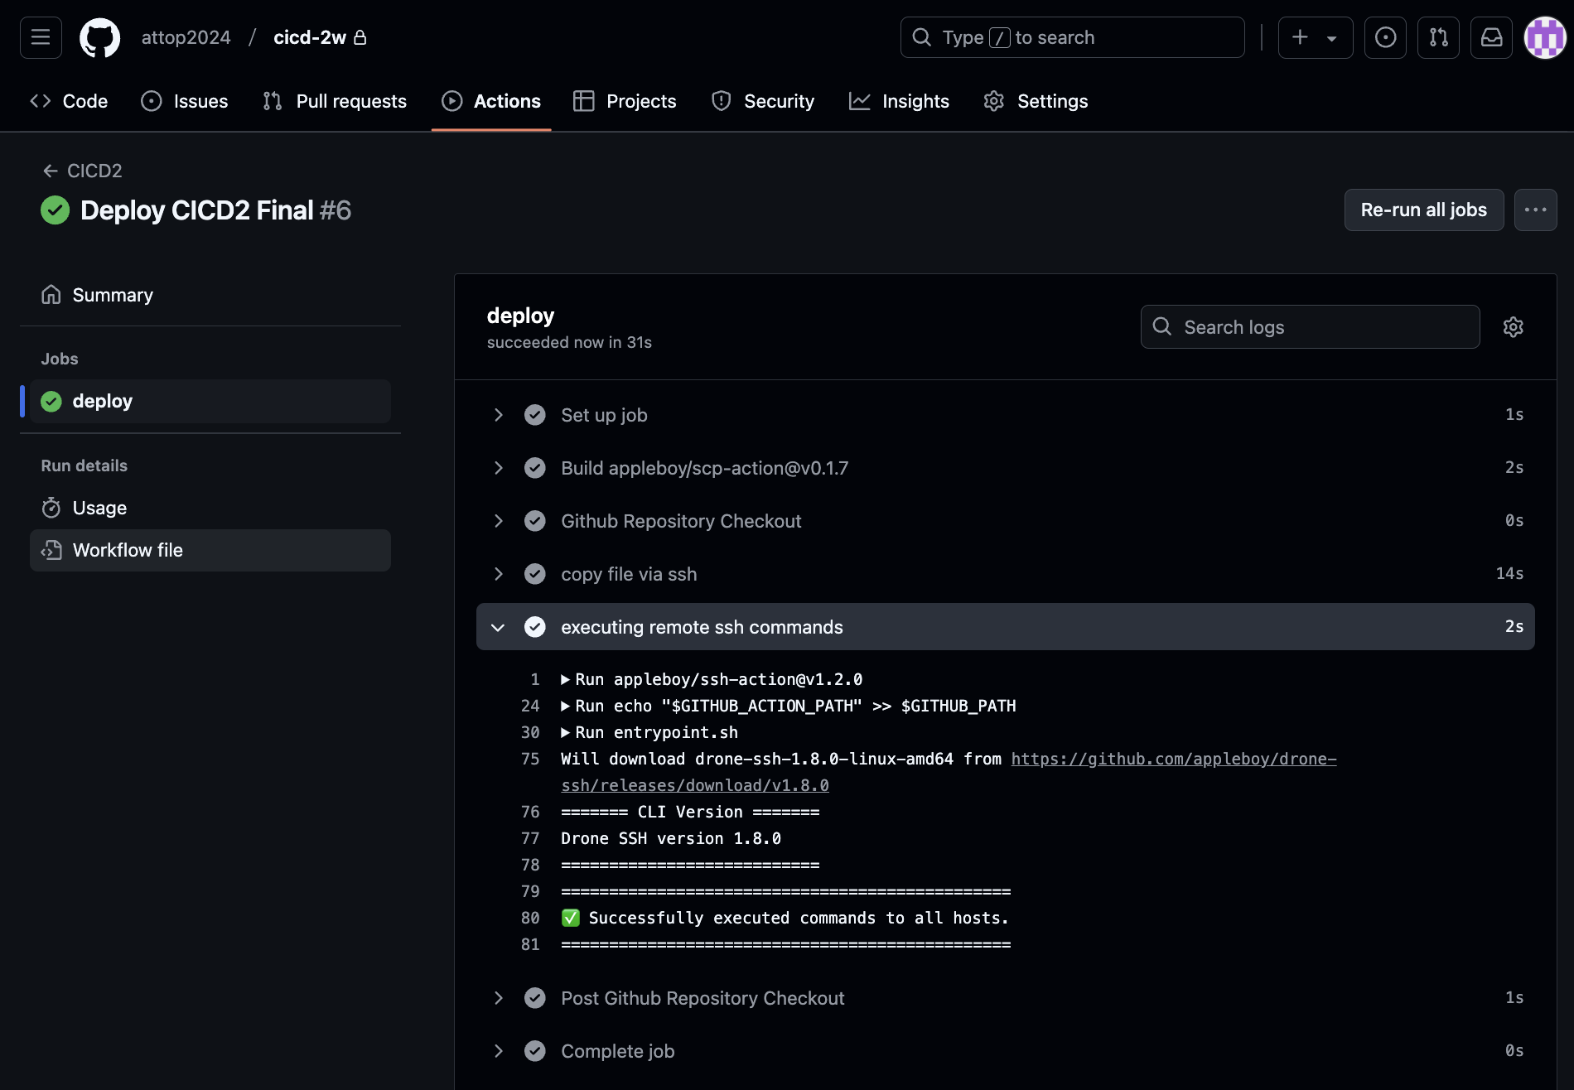This screenshot has width=1574, height=1090.
Task: Open repository Settings tab
Action: (x=1036, y=101)
